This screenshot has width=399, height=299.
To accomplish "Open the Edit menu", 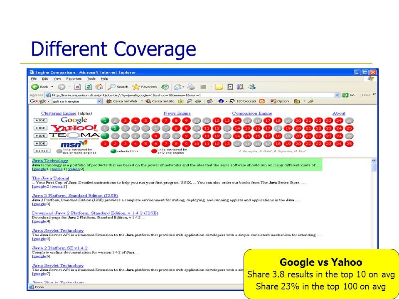I will pos(45,79).
